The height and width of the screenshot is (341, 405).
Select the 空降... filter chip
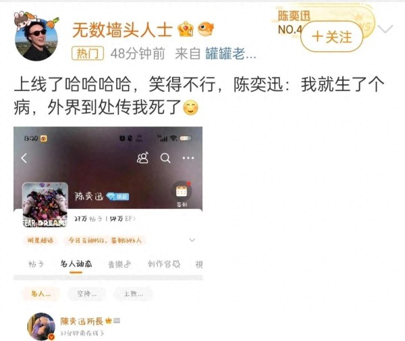coord(87,294)
